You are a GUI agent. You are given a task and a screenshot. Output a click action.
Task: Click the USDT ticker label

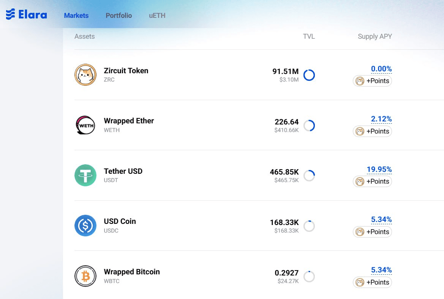pyautogui.click(x=111, y=180)
